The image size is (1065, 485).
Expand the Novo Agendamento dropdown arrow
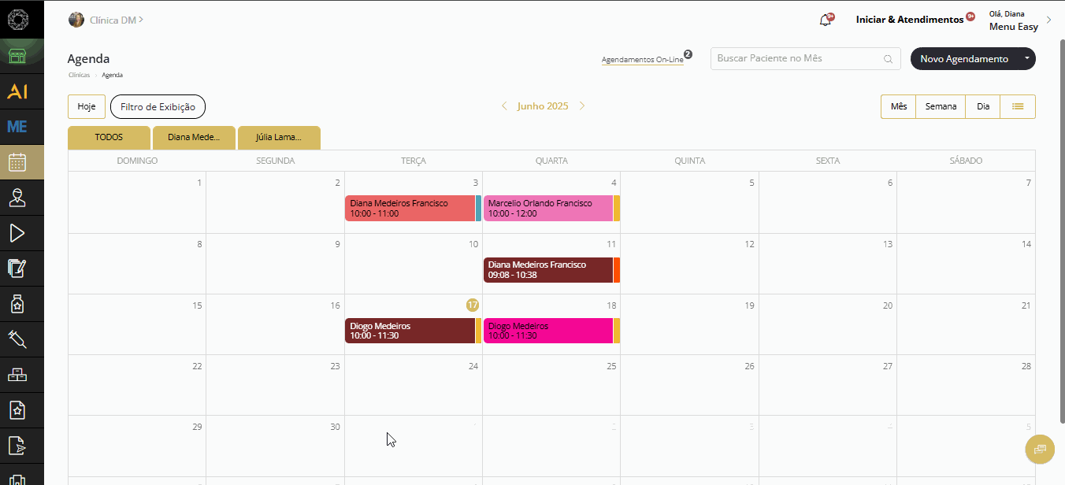pos(1026,59)
